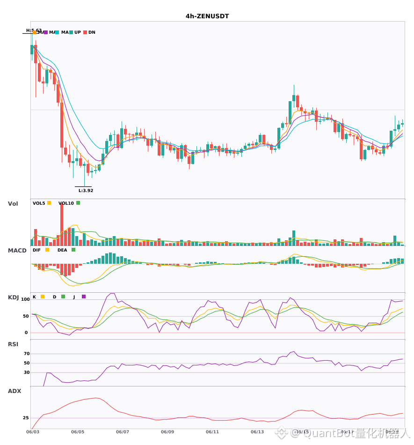Select the VOL10 legend text
Image resolution: width=414 pixels, height=445 pixels.
click(x=66, y=203)
